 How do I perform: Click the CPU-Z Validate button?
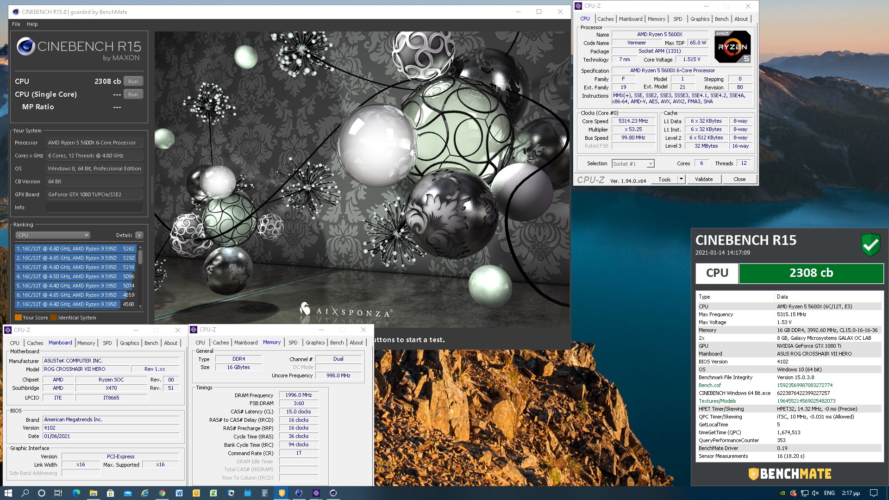[703, 179]
